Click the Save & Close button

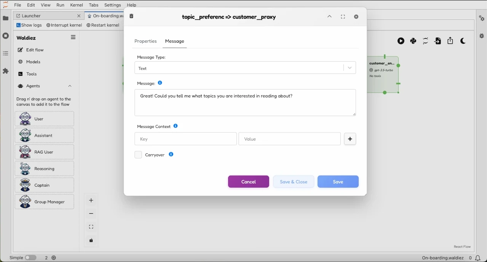(293, 182)
